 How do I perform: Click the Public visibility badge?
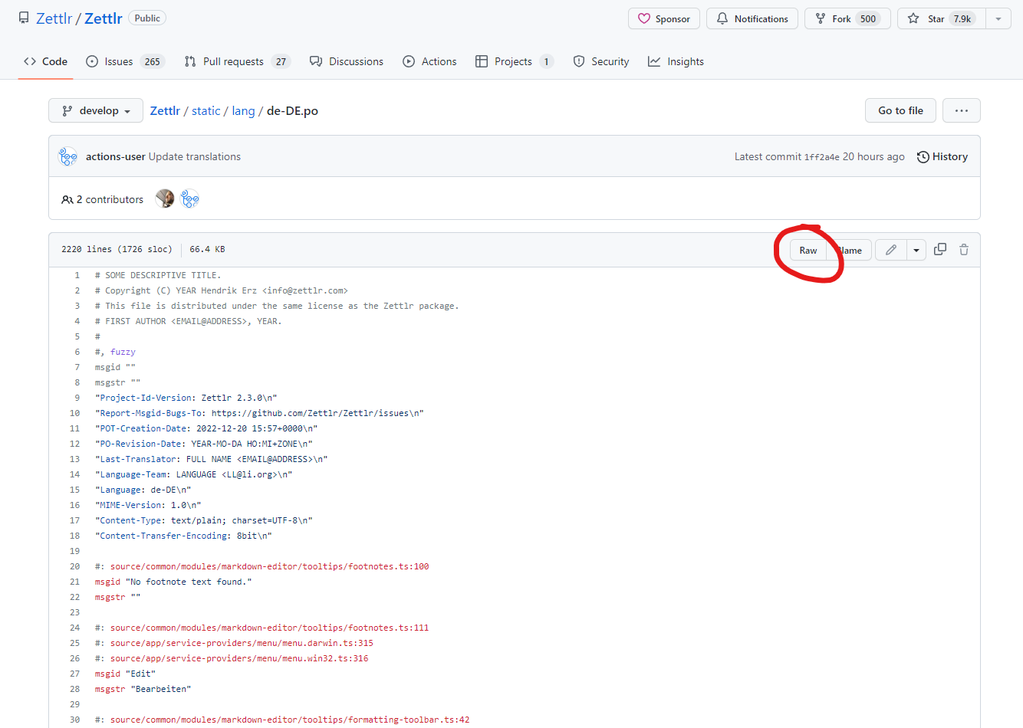coord(147,18)
